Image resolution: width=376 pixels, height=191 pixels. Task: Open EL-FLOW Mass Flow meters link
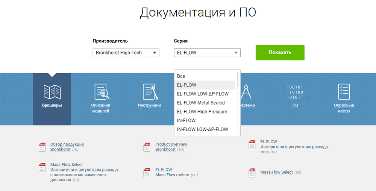click(x=172, y=172)
